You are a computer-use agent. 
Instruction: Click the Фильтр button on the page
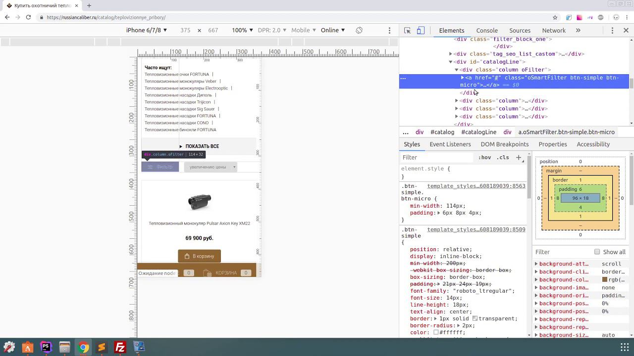tap(160, 167)
